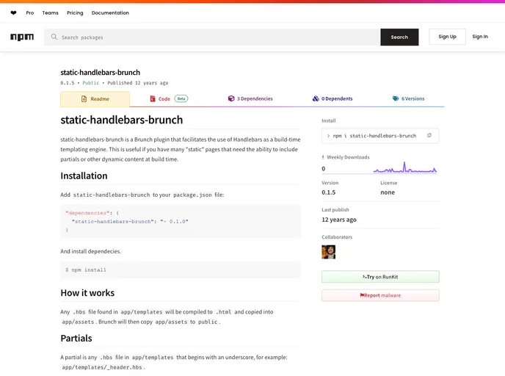This screenshot has height=376, width=505.
Task: Click the npm i static-handlebars-brunch install box
Action: pyautogui.click(x=380, y=136)
